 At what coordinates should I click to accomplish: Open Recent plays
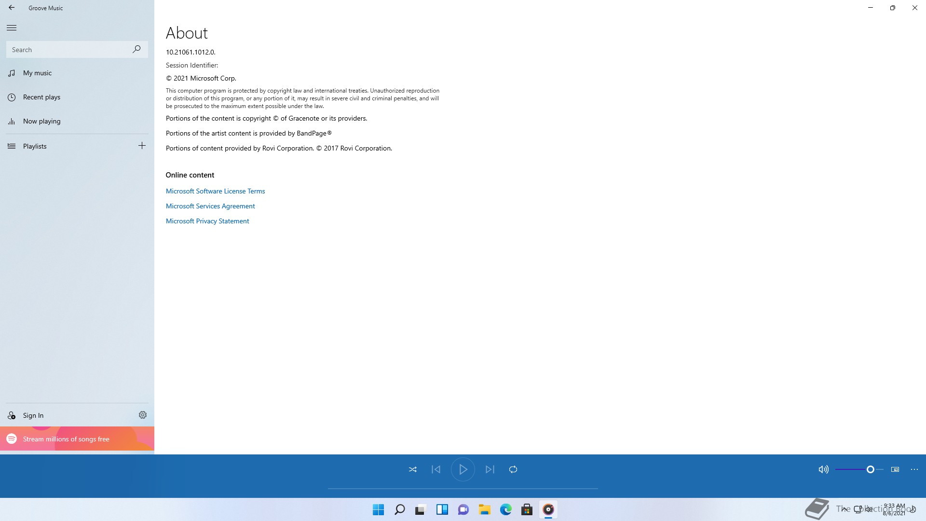pos(77,97)
